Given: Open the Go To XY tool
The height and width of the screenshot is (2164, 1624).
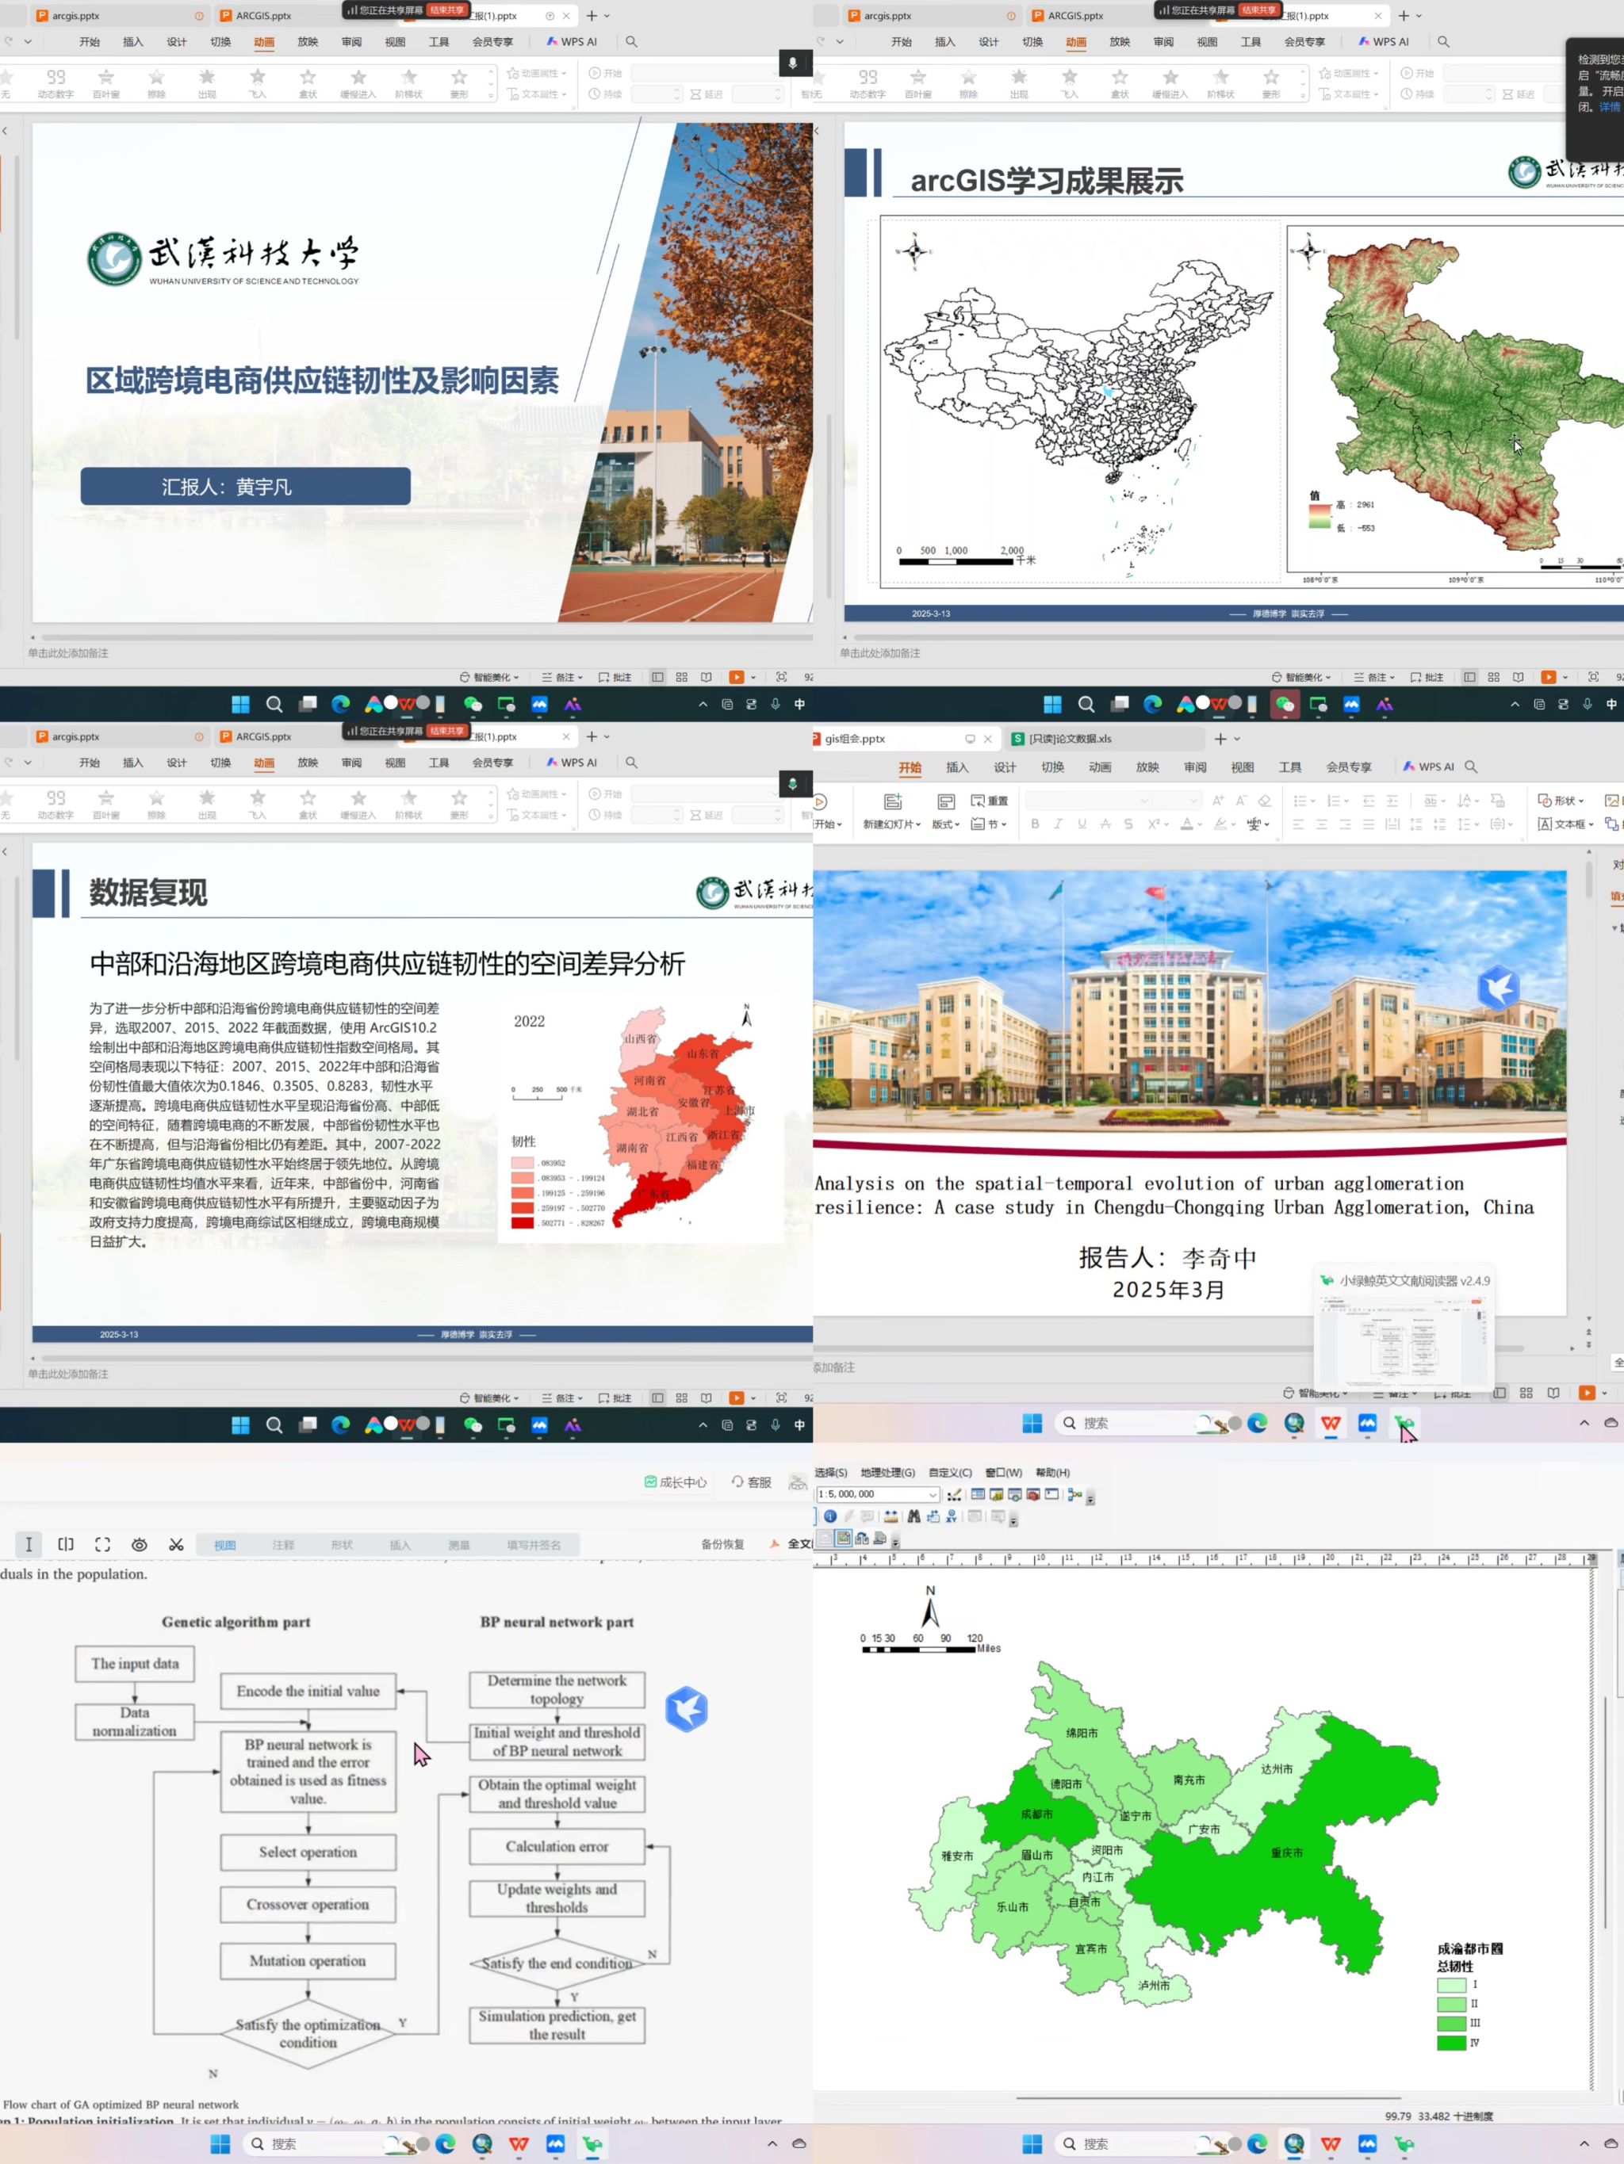Looking at the screenshot, I should 952,1516.
